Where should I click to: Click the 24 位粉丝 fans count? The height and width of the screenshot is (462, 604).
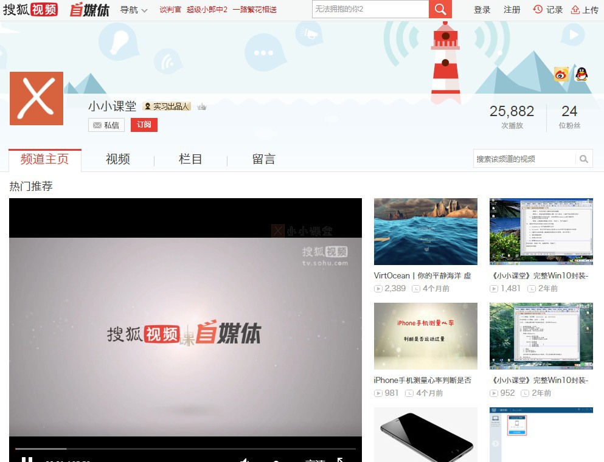(x=569, y=117)
